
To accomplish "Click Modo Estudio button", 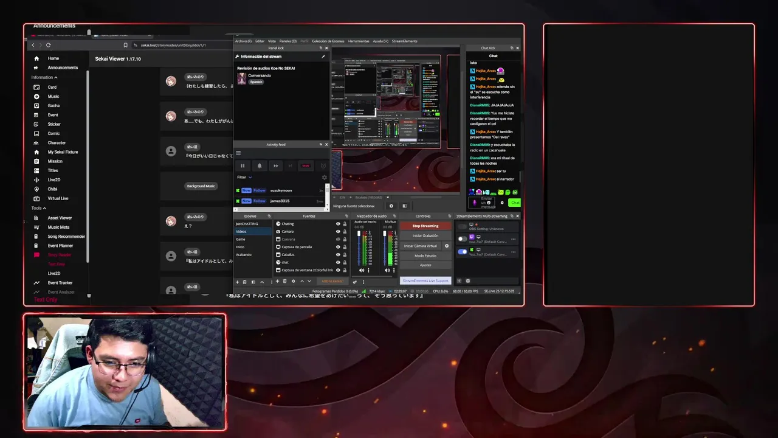I will [x=425, y=255].
